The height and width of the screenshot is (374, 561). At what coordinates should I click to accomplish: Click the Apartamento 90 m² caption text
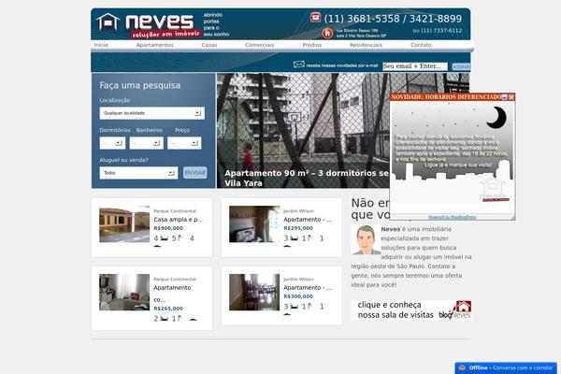tap(307, 178)
